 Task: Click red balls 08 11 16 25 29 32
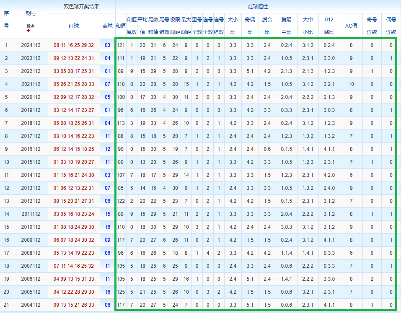pos(74,45)
